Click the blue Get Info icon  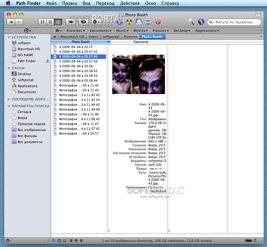point(120,22)
